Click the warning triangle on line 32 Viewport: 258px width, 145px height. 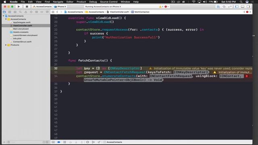[150, 68]
